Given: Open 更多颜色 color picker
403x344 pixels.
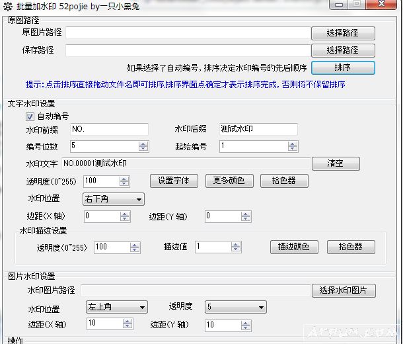Looking at the screenshot, I should (x=229, y=181).
